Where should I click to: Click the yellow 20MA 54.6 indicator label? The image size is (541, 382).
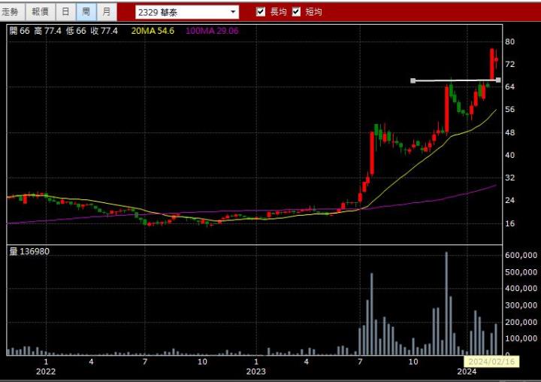[x=153, y=30]
